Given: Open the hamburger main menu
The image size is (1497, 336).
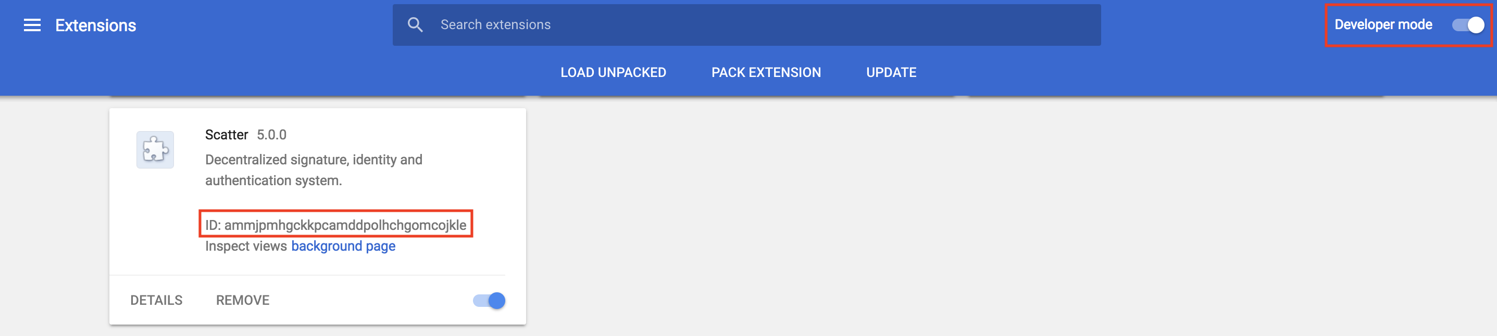Looking at the screenshot, I should coord(32,25).
